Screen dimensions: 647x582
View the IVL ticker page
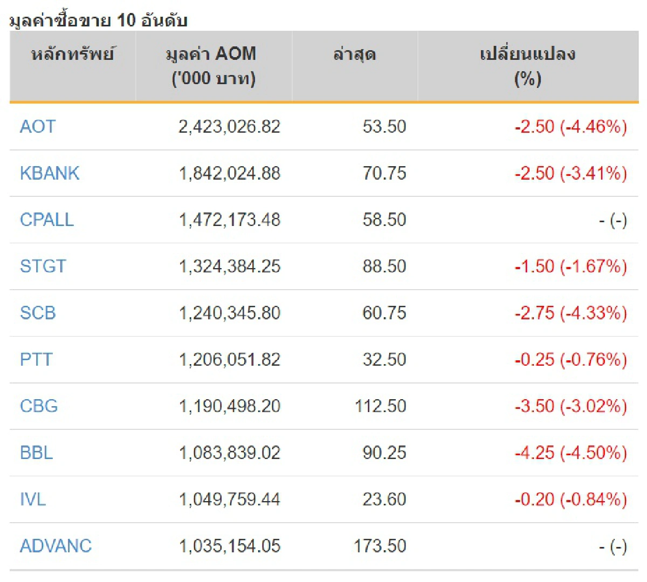tap(33, 499)
